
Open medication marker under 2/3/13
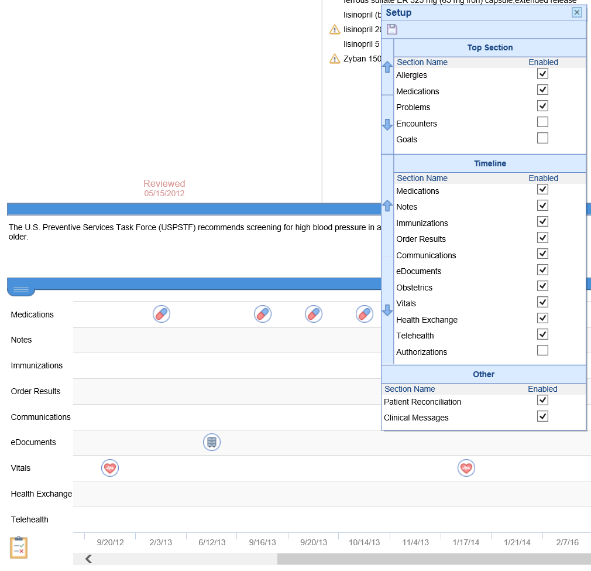point(162,314)
